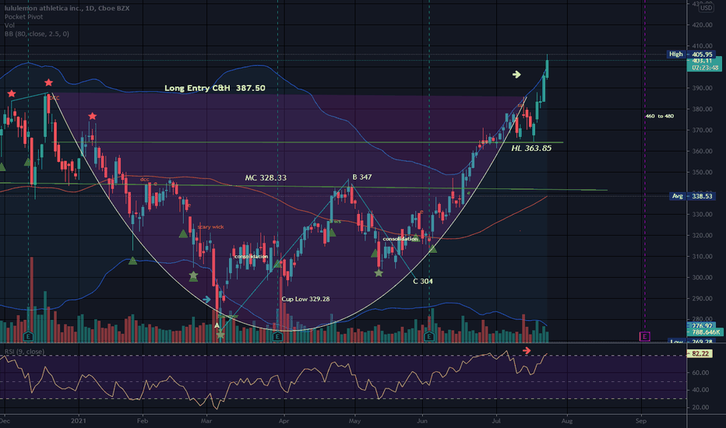Click the earnings E marker in December
The width and height of the screenshot is (726, 428).
28,336
